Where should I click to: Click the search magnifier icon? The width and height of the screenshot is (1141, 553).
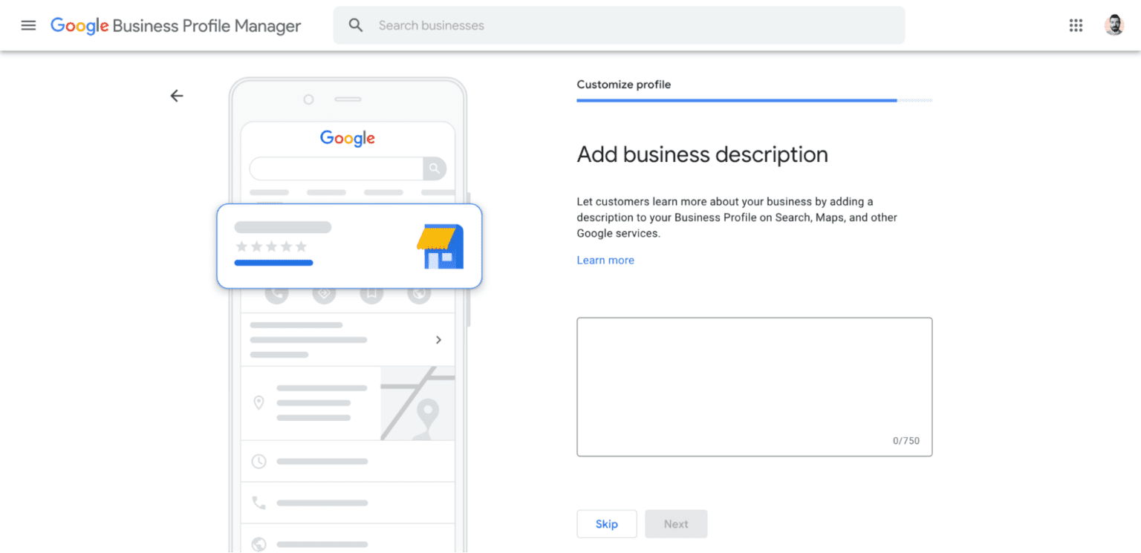click(356, 25)
